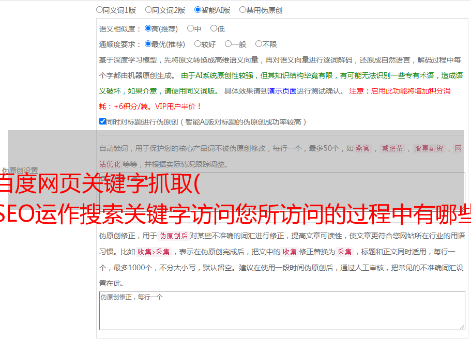Open the 演示页面 link
471x340 pixels.
click(x=282, y=91)
